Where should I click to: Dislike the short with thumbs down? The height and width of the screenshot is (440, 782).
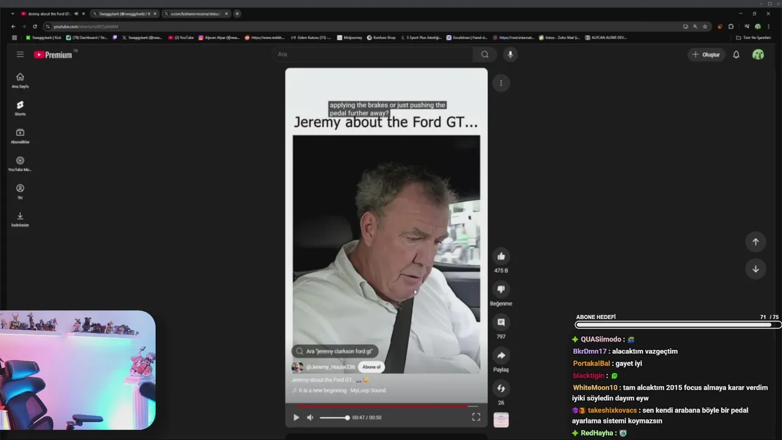click(501, 289)
